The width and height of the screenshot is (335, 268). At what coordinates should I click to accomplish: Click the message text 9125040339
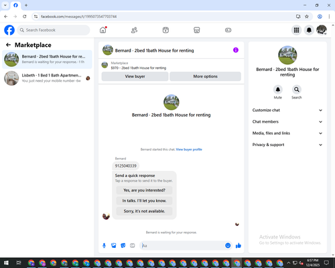pyautogui.click(x=125, y=165)
